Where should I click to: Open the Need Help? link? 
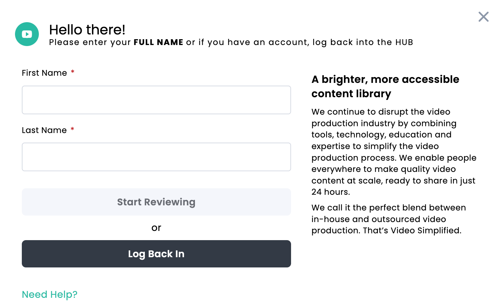tap(50, 294)
